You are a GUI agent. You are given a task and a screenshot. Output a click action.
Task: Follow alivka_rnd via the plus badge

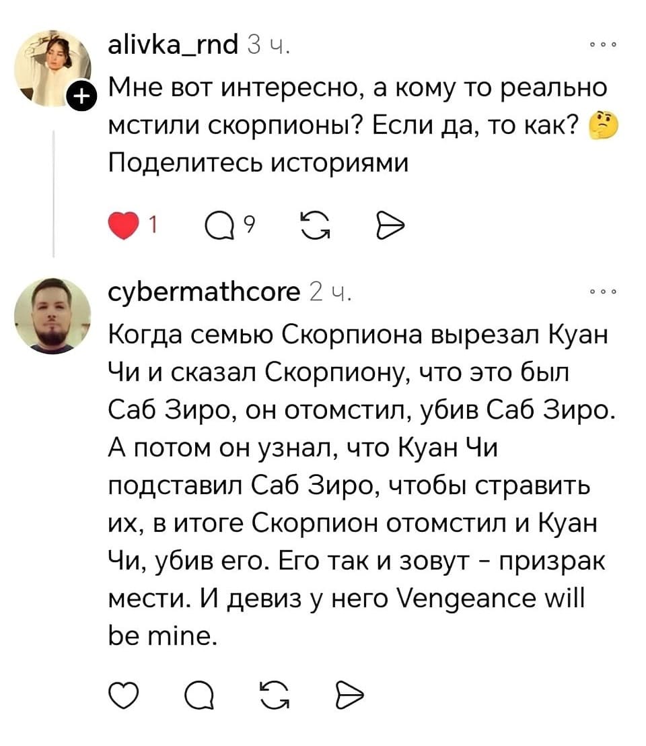tap(83, 96)
